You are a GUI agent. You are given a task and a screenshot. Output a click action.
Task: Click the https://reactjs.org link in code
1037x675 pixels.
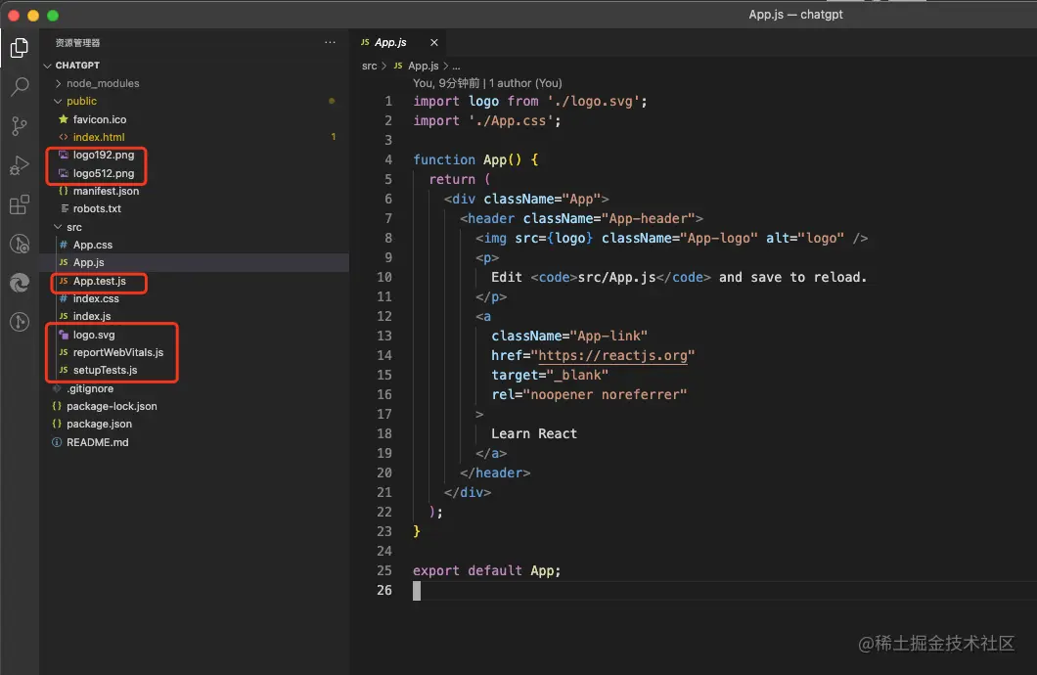pyautogui.click(x=613, y=356)
